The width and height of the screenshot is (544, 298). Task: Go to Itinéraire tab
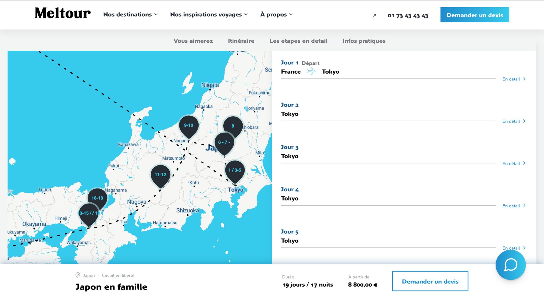coord(241,41)
